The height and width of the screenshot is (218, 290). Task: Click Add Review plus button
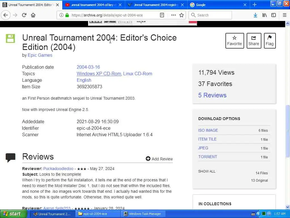[159, 159]
